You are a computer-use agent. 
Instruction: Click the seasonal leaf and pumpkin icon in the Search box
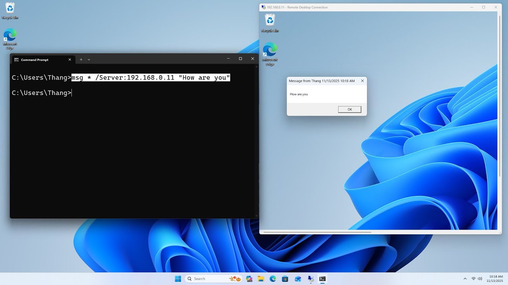[x=235, y=279]
